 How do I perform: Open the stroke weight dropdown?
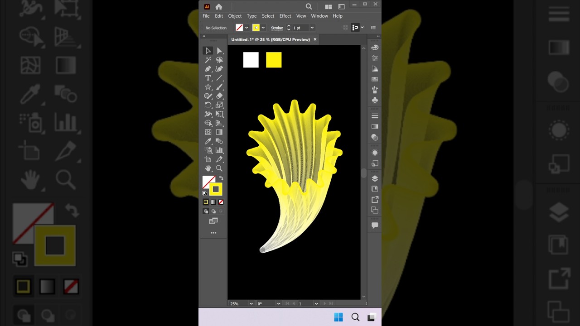[x=312, y=28]
